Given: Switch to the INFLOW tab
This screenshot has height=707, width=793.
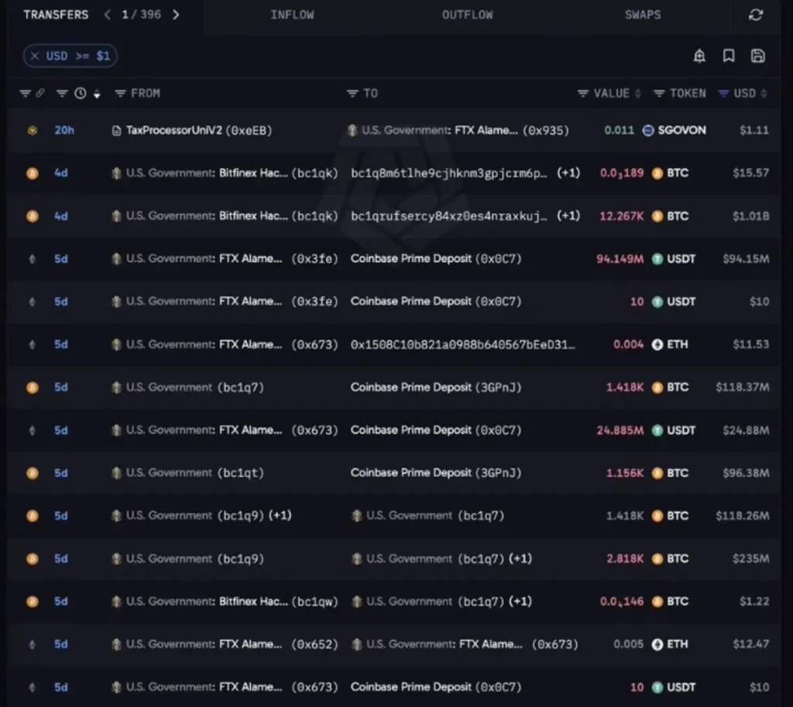Looking at the screenshot, I should 292,15.
